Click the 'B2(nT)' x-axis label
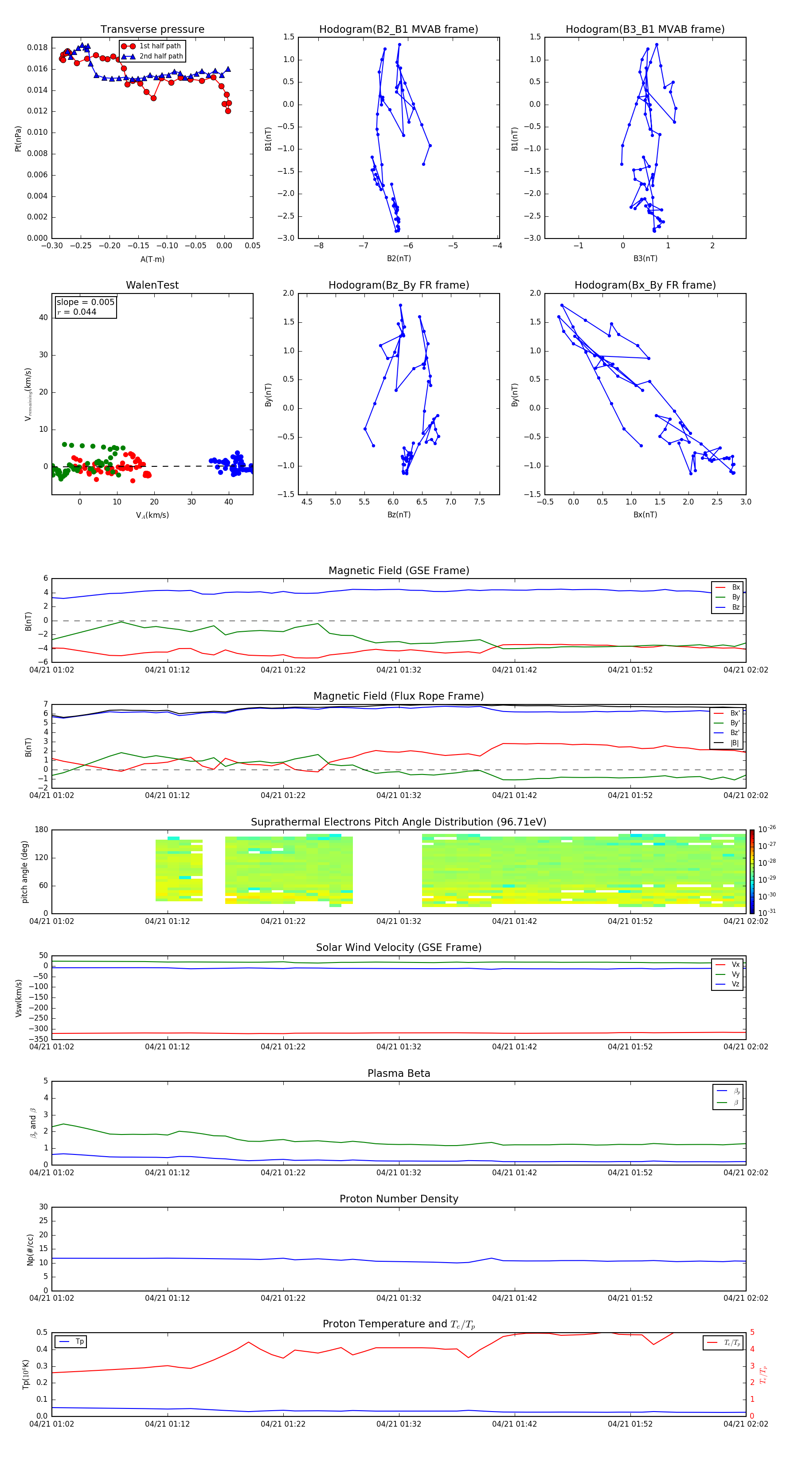Viewport: 798px width, 1463px height. click(x=399, y=258)
